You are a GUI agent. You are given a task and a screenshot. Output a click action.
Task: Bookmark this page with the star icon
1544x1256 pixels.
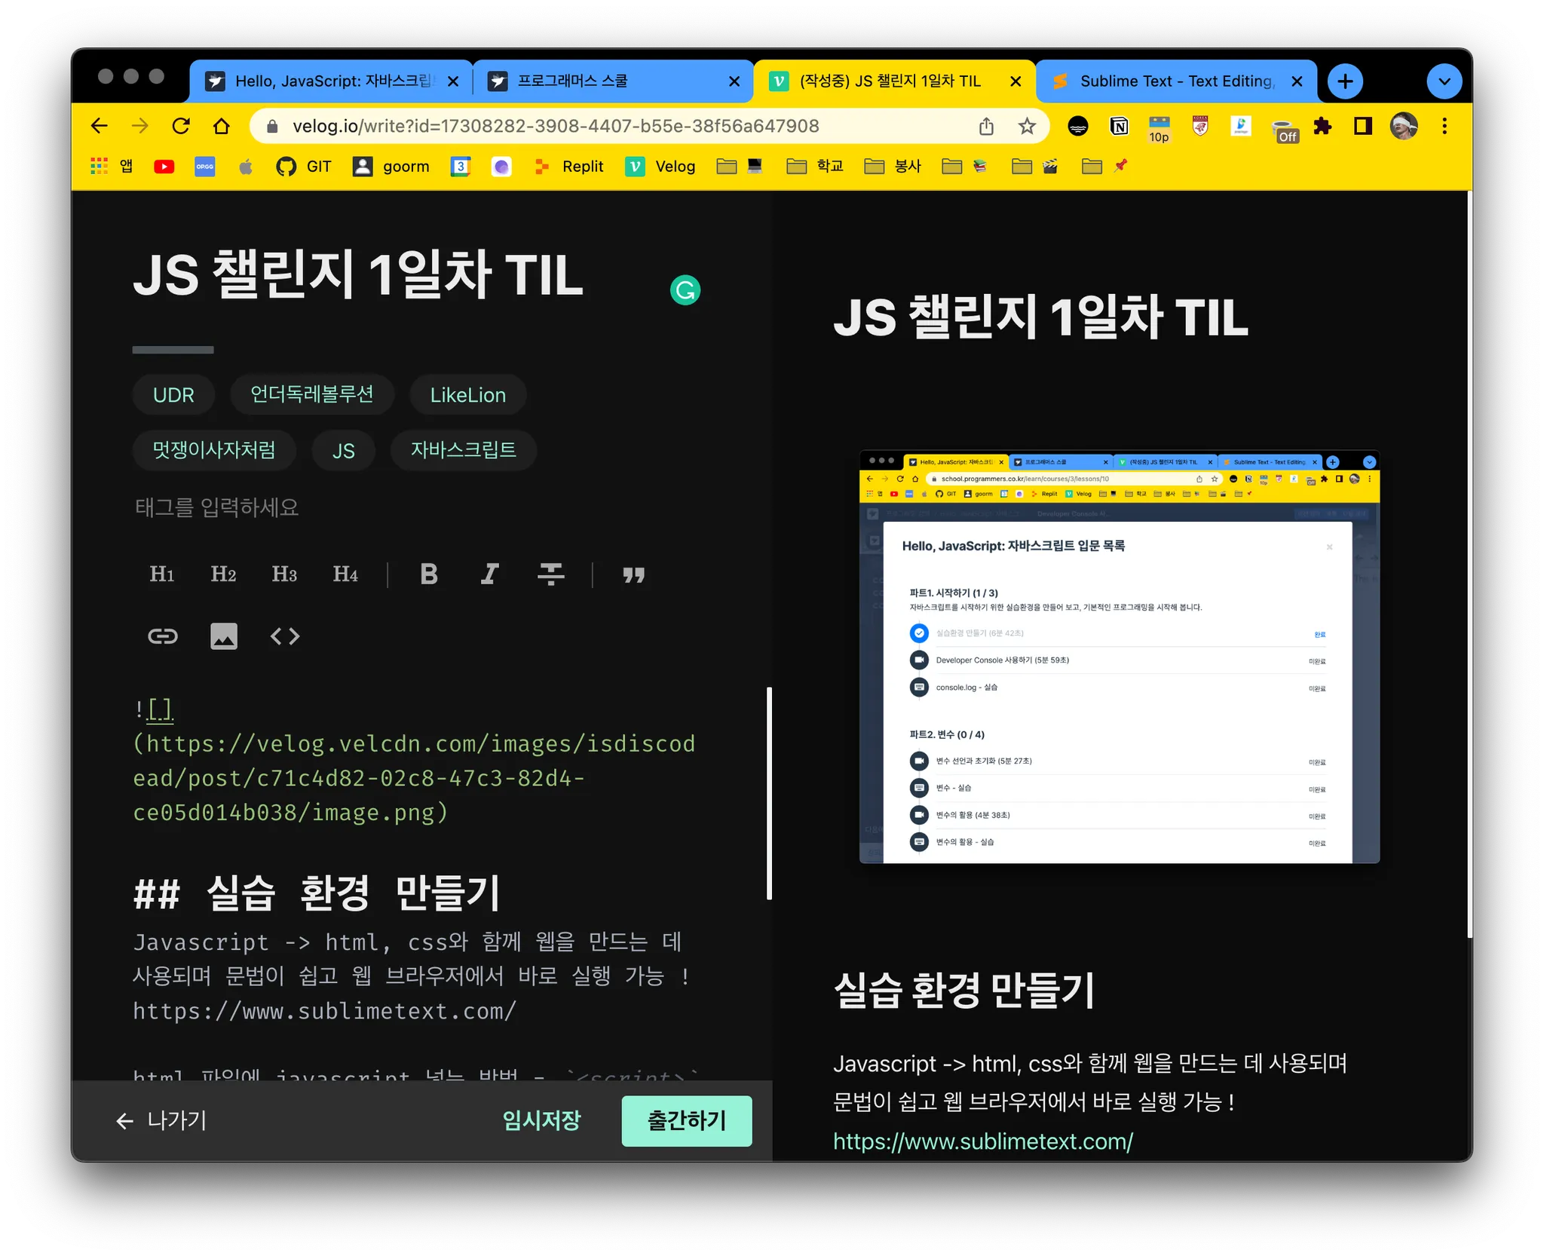point(1027,126)
